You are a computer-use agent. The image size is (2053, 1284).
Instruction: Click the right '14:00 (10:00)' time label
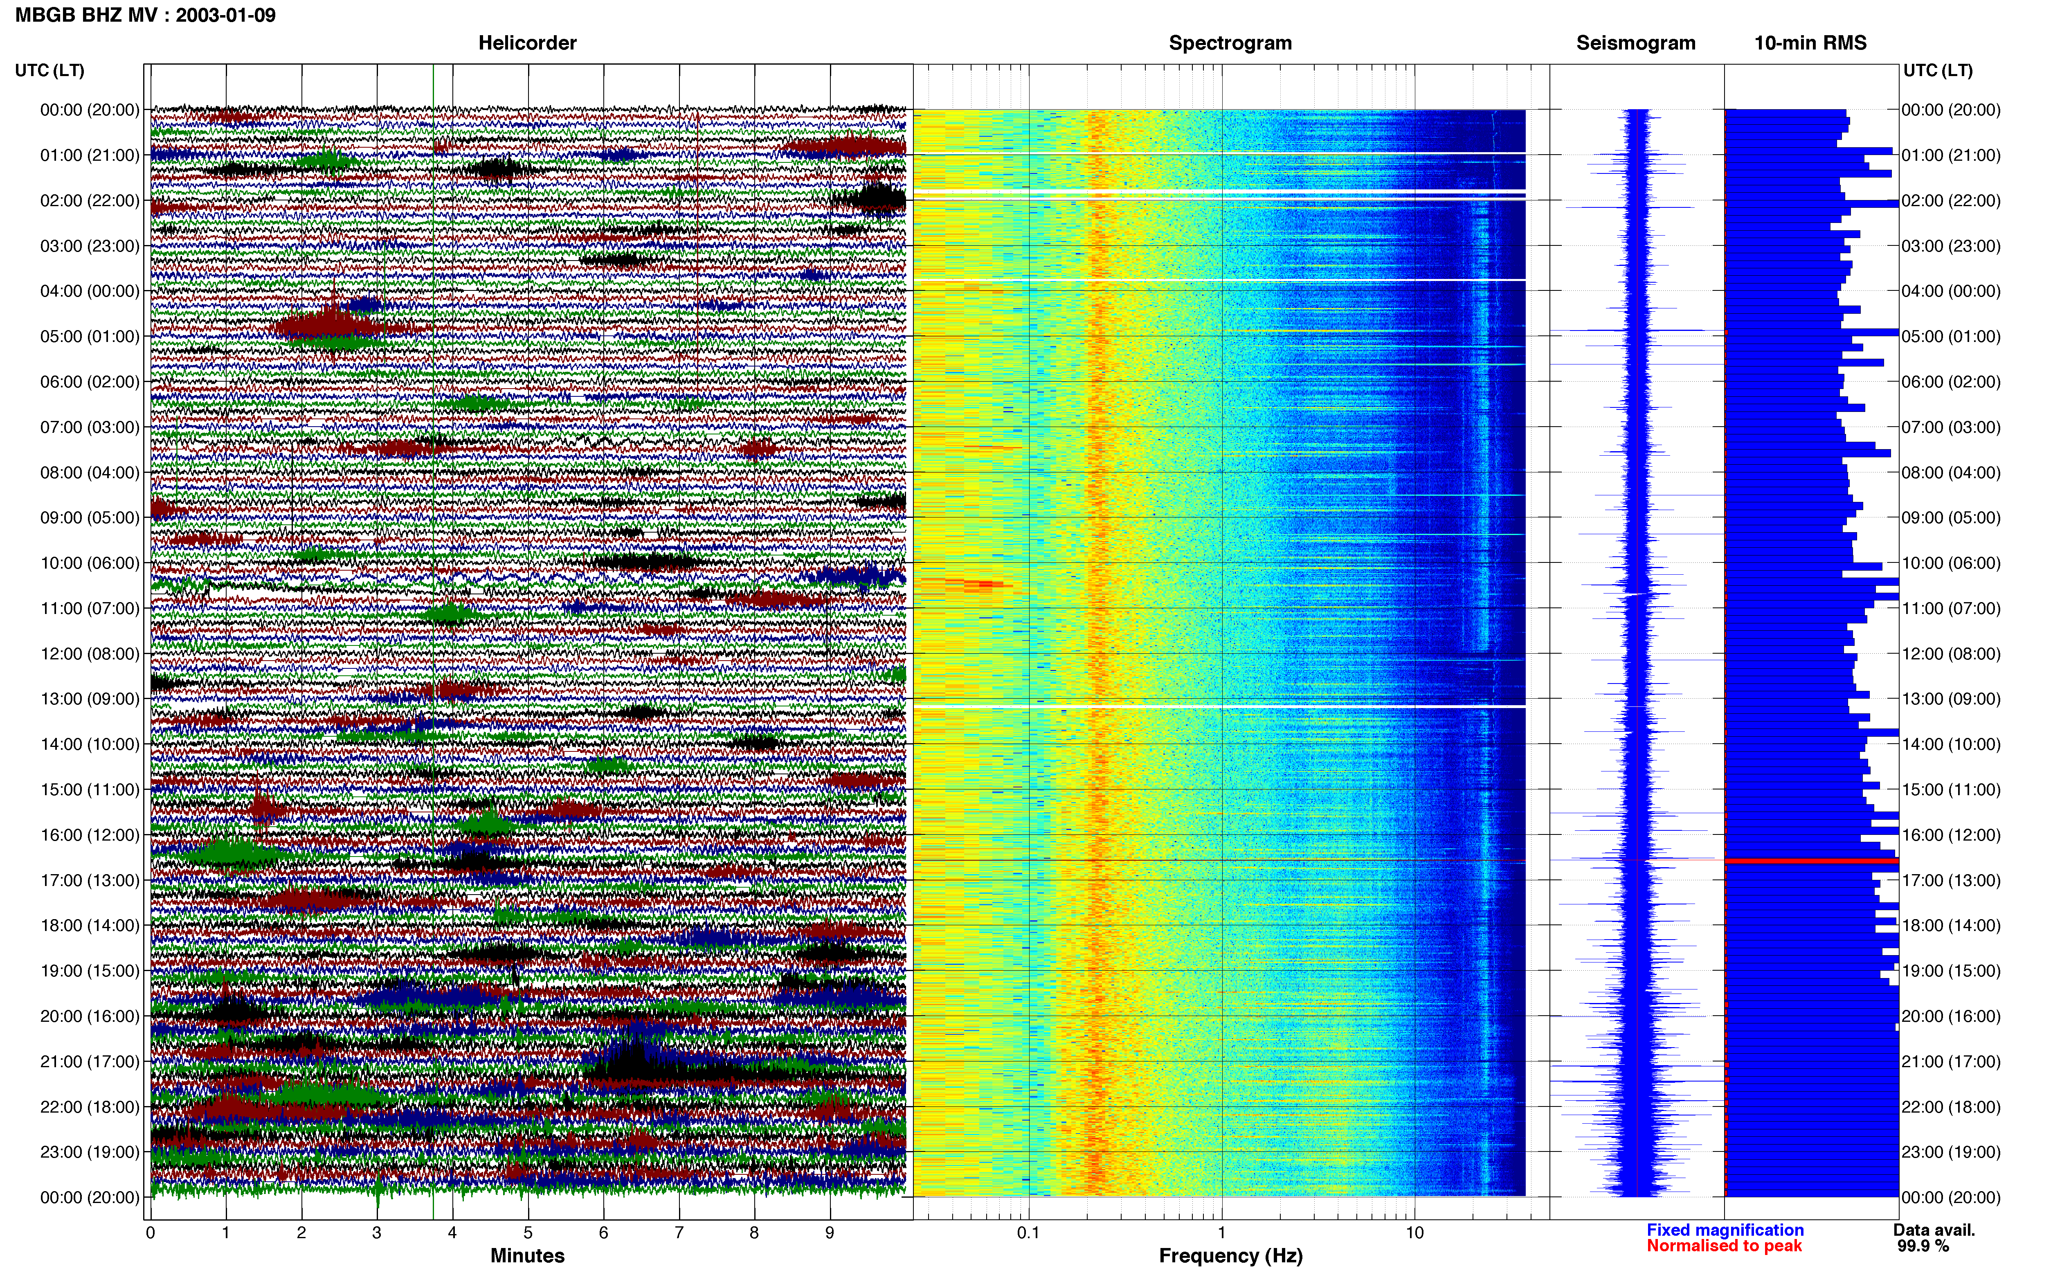1951,745
